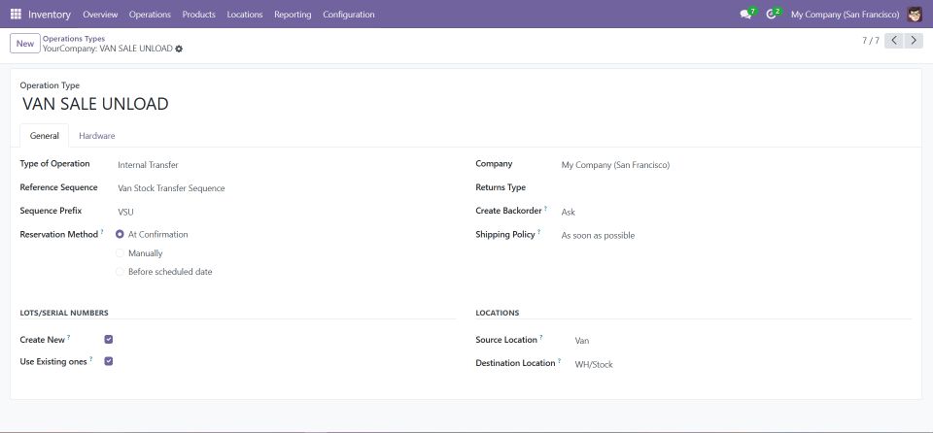Select Before scheduled date radio option
The image size is (933, 433).
[121, 272]
